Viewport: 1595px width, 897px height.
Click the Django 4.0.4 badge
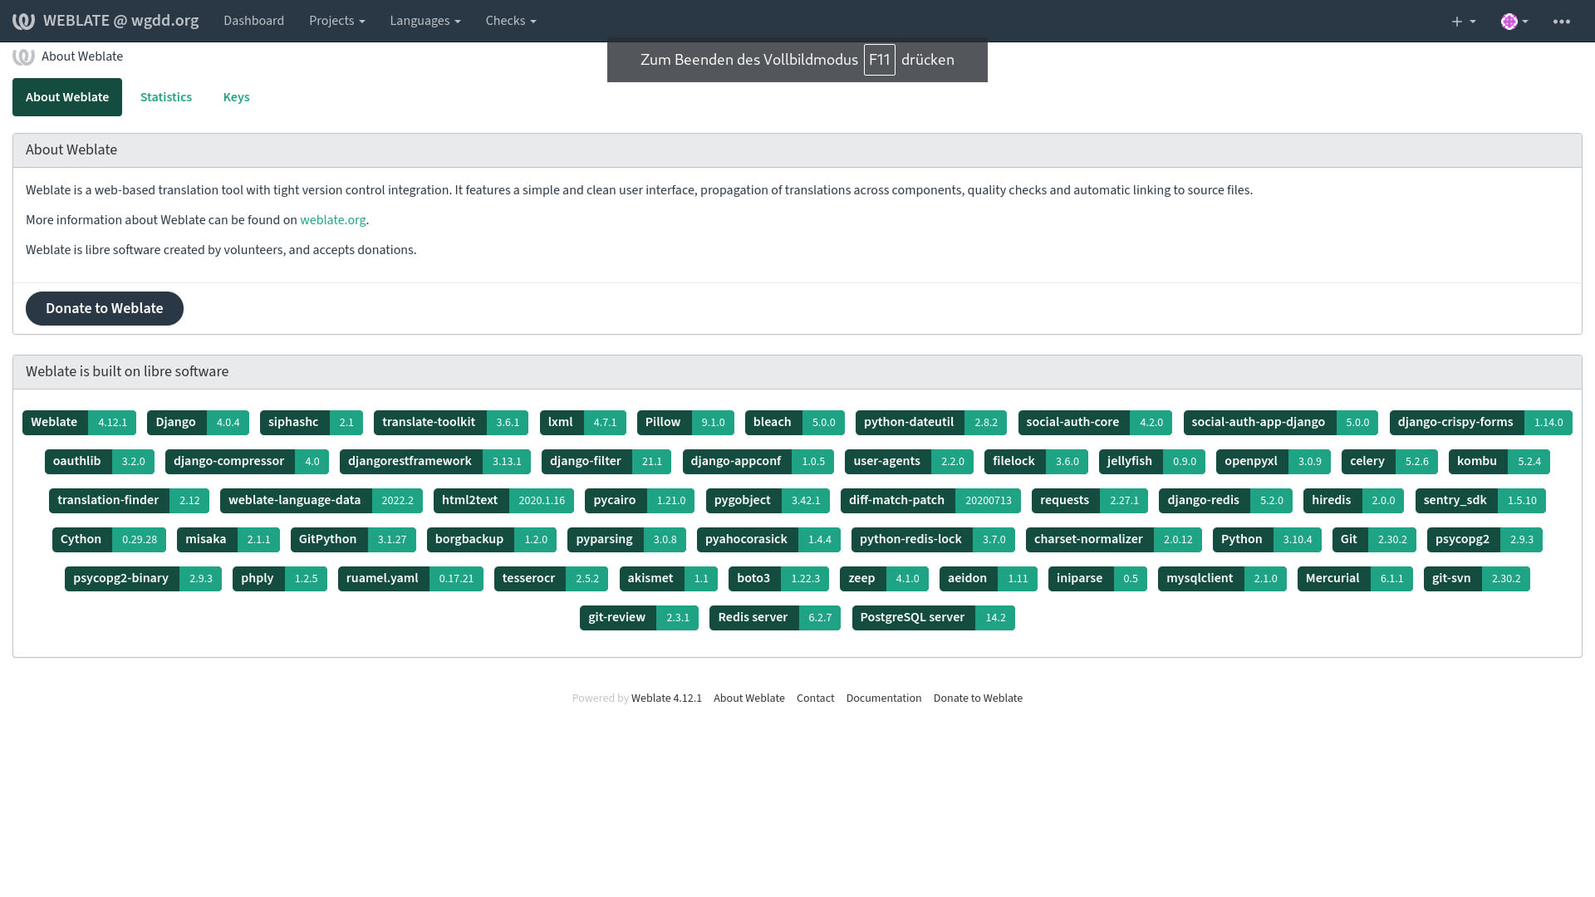(198, 423)
